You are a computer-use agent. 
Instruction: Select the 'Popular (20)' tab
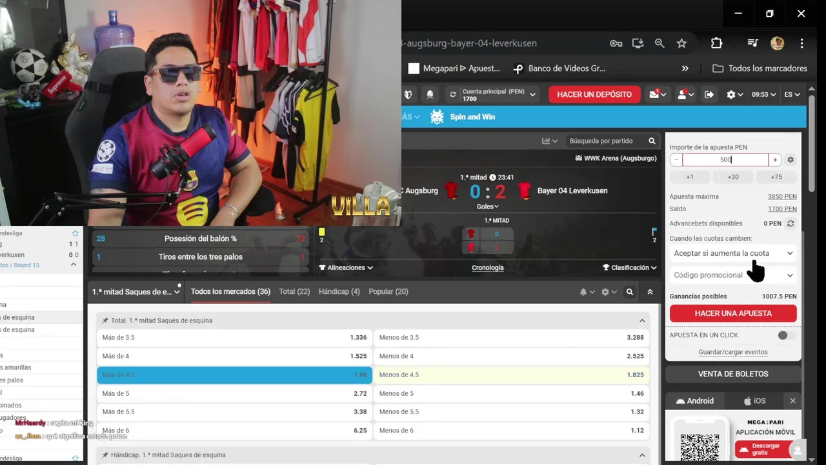point(388,292)
